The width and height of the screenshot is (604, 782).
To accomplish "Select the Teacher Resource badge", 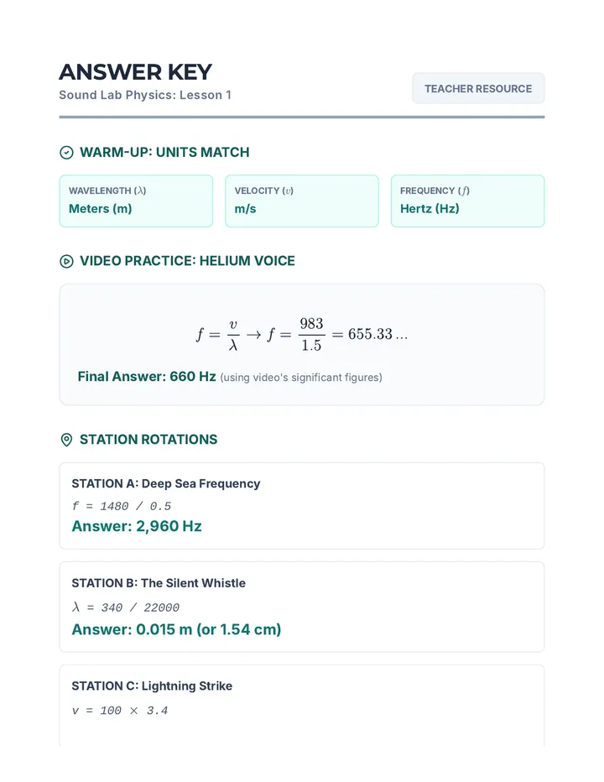I will pyautogui.click(x=478, y=89).
